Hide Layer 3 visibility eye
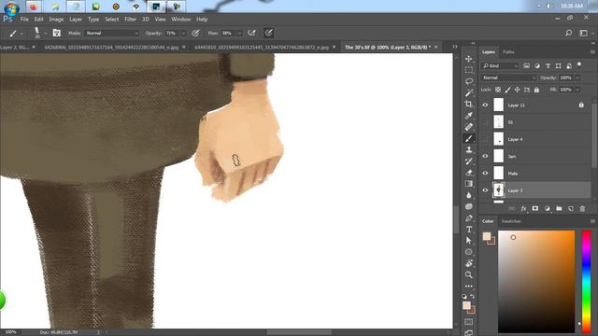598x336 pixels. [485, 190]
